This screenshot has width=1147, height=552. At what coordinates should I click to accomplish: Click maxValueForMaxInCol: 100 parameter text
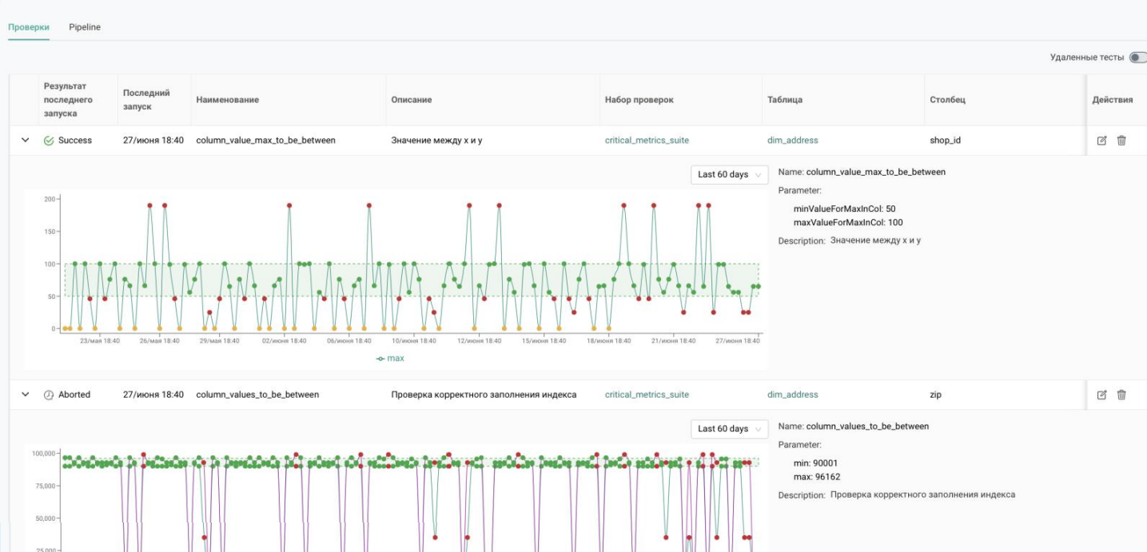pyautogui.click(x=848, y=222)
